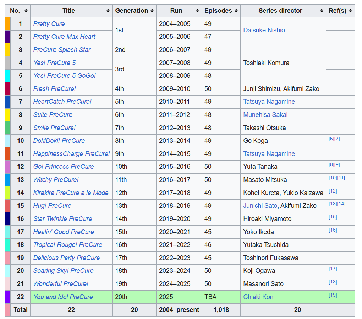Sort by Generation column sort arrows
The image size is (362, 319).
pyautogui.click(x=152, y=11)
